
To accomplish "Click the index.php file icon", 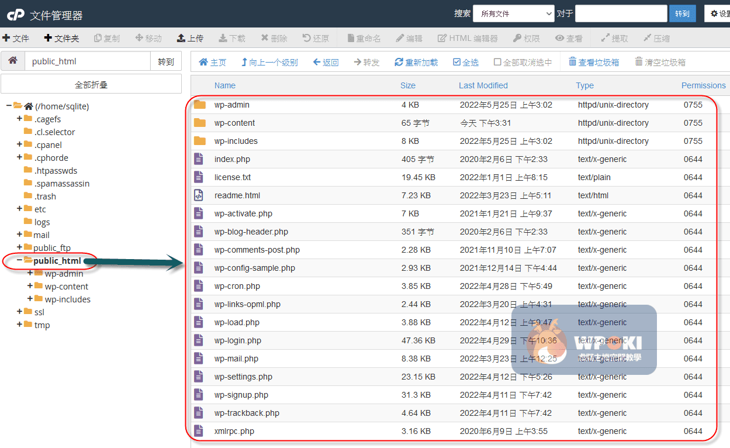I will 199,159.
